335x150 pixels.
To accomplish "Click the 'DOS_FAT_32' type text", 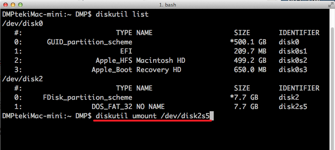I will 112,106.
